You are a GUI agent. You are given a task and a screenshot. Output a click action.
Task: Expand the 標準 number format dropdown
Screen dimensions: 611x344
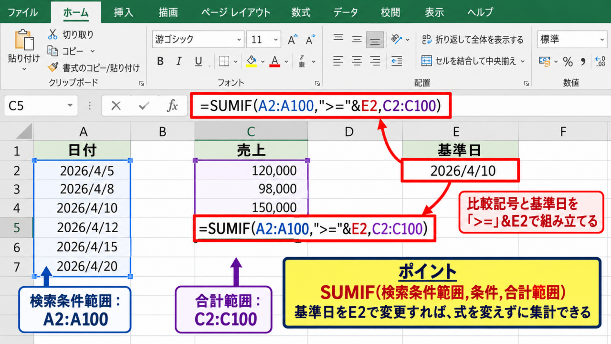point(602,40)
